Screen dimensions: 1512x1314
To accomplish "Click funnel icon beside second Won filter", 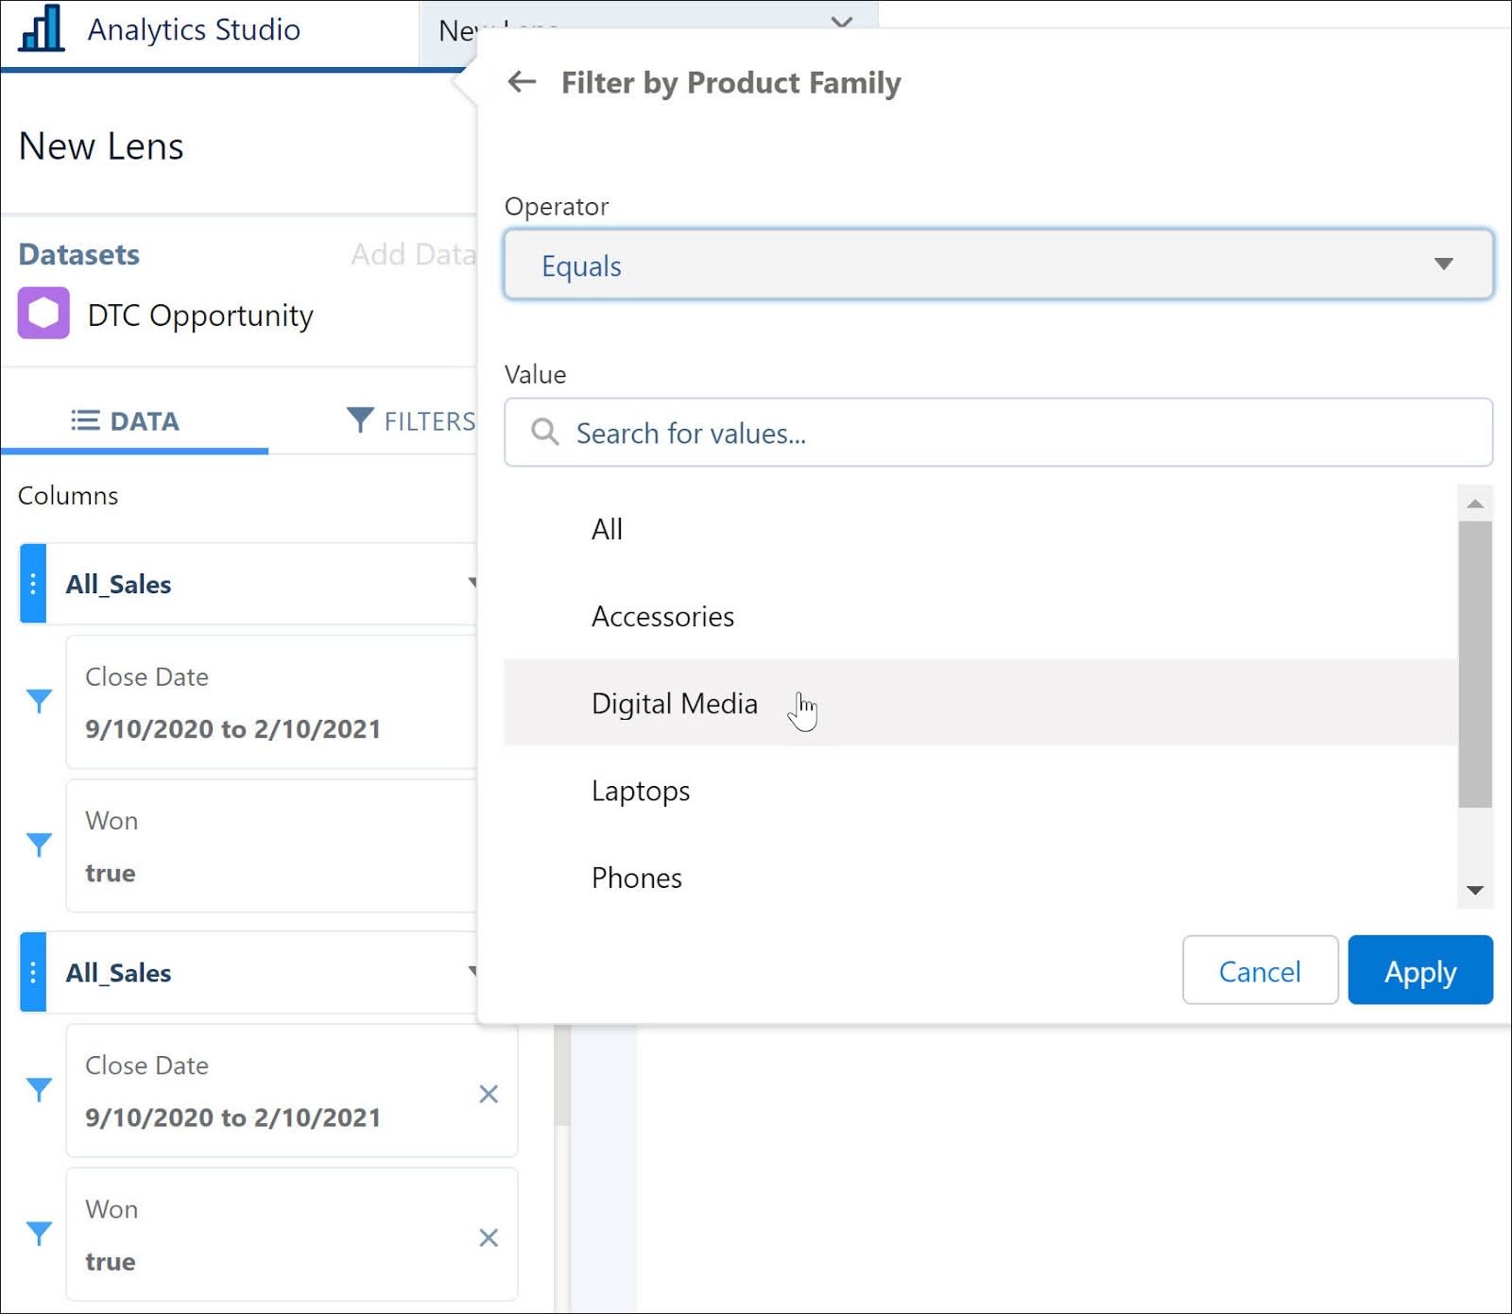I will (x=39, y=1233).
